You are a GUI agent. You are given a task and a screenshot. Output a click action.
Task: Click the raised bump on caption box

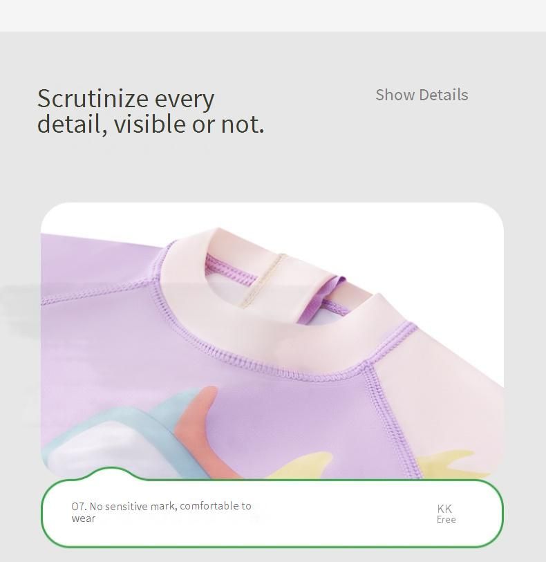coord(111,473)
